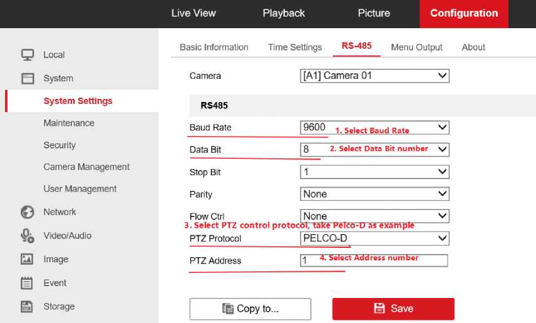The image size is (536, 323).
Task: Select Camera Management in the sidebar
Action: [x=86, y=167]
